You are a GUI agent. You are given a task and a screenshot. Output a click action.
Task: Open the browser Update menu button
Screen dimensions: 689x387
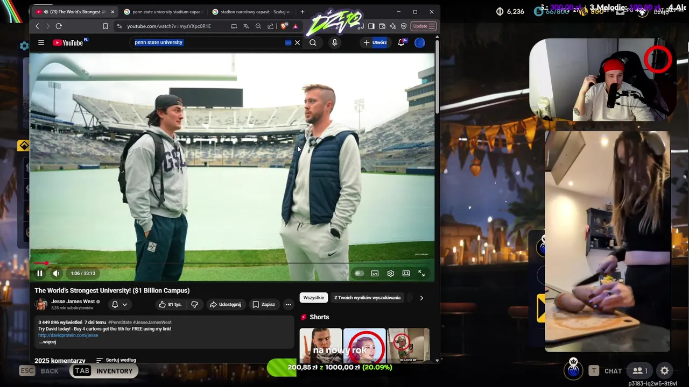[x=423, y=26]
